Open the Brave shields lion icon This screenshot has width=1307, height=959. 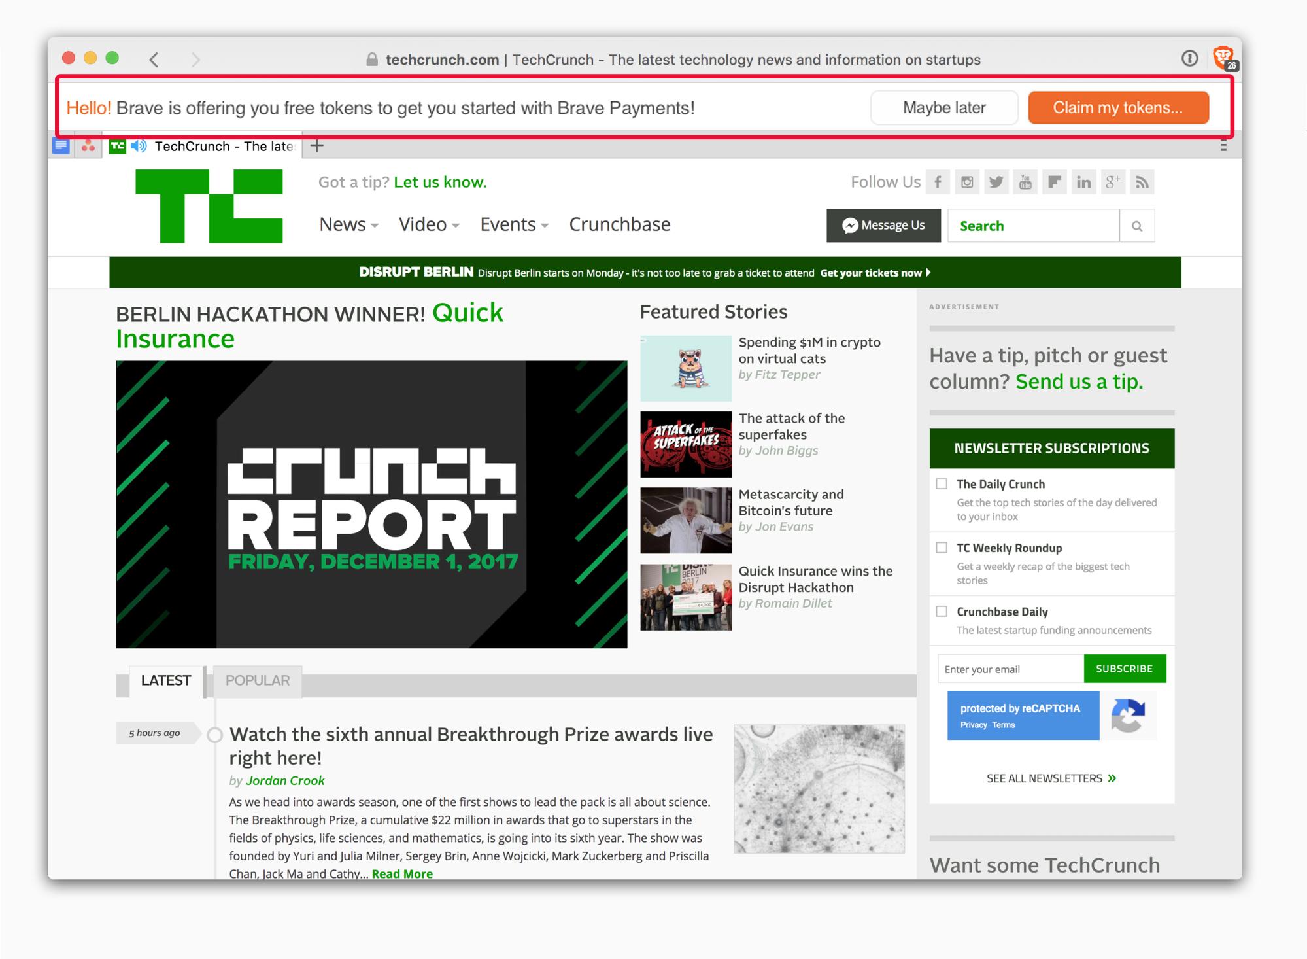point(1223,58)
